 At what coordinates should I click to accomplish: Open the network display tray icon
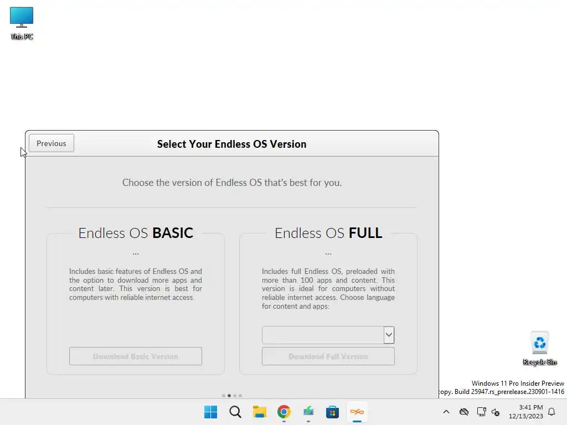[x=481, y=412]
